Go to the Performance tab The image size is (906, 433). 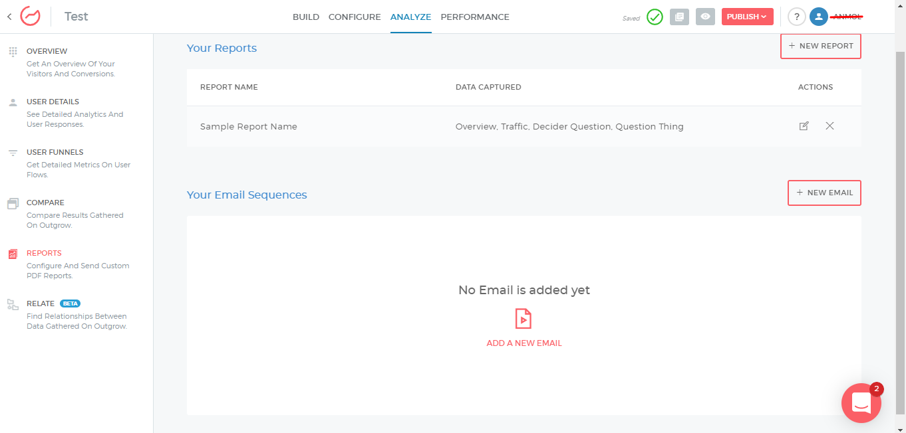tap(475, 17)
